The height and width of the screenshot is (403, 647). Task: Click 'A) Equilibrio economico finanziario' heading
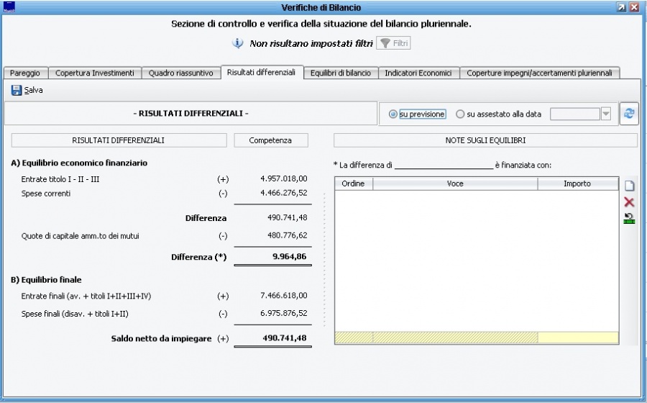tap(79, 163)
